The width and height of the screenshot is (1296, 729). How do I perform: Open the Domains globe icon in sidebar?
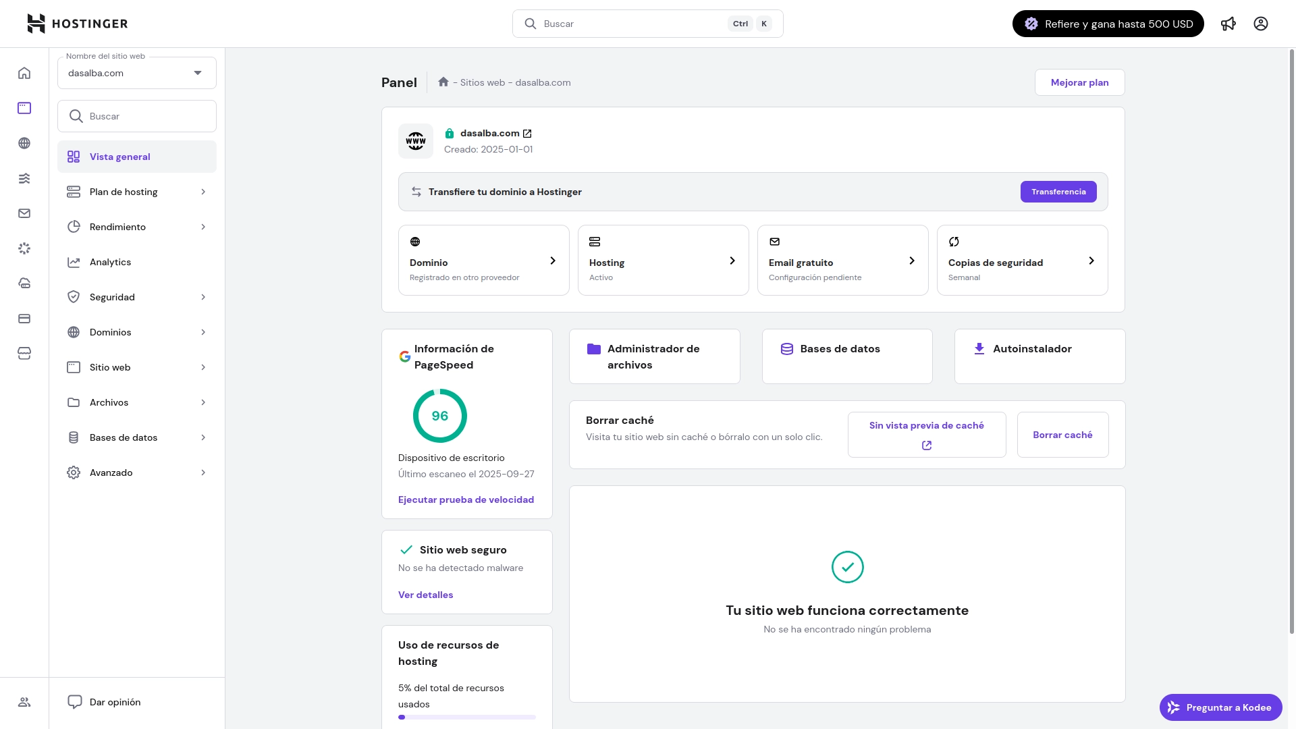(x=24, y=143)
